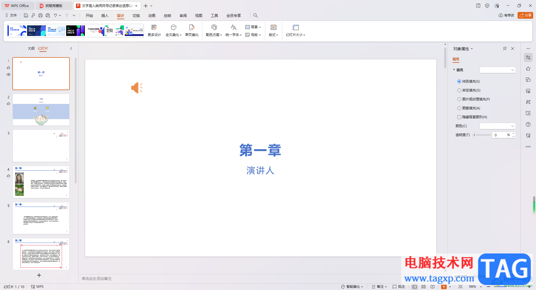Open the fill preset dropdown beside 填充
This screenshot has height=290, width=536.
[497, 70]
